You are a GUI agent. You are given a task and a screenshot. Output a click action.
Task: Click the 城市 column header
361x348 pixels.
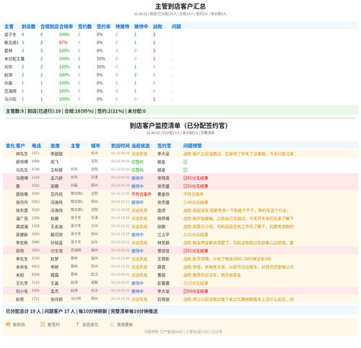[95, 146]
